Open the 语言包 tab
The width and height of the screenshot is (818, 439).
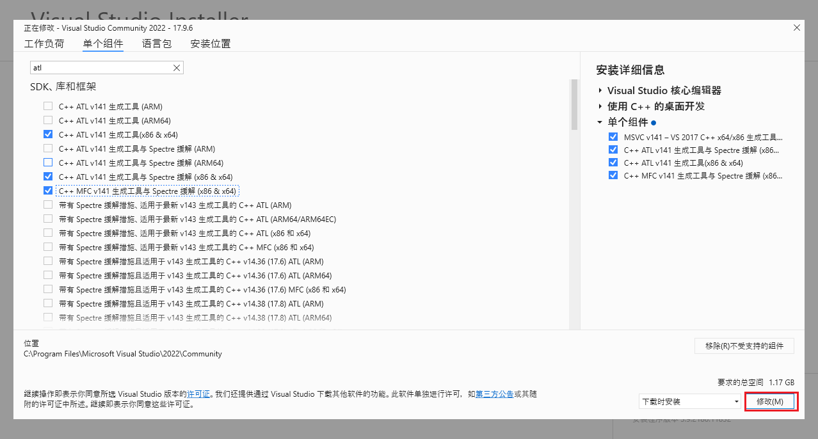tap(157, 44)
